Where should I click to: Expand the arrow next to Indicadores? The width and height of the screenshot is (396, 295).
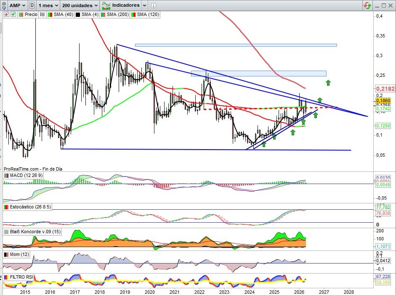pos(144,5)
